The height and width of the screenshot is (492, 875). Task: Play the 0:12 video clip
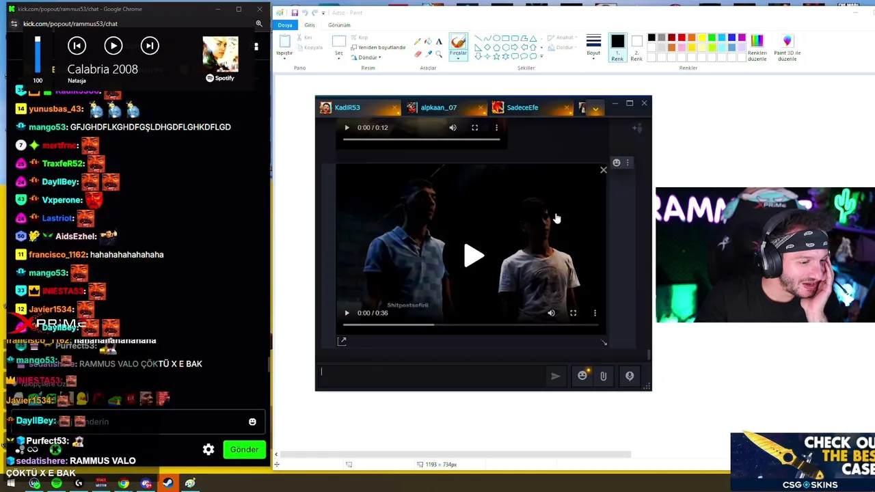point(347,128)
